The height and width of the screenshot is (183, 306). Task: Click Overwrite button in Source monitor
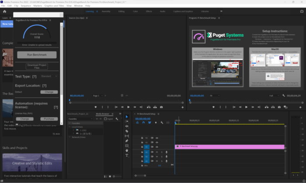(x=155, y=107)
